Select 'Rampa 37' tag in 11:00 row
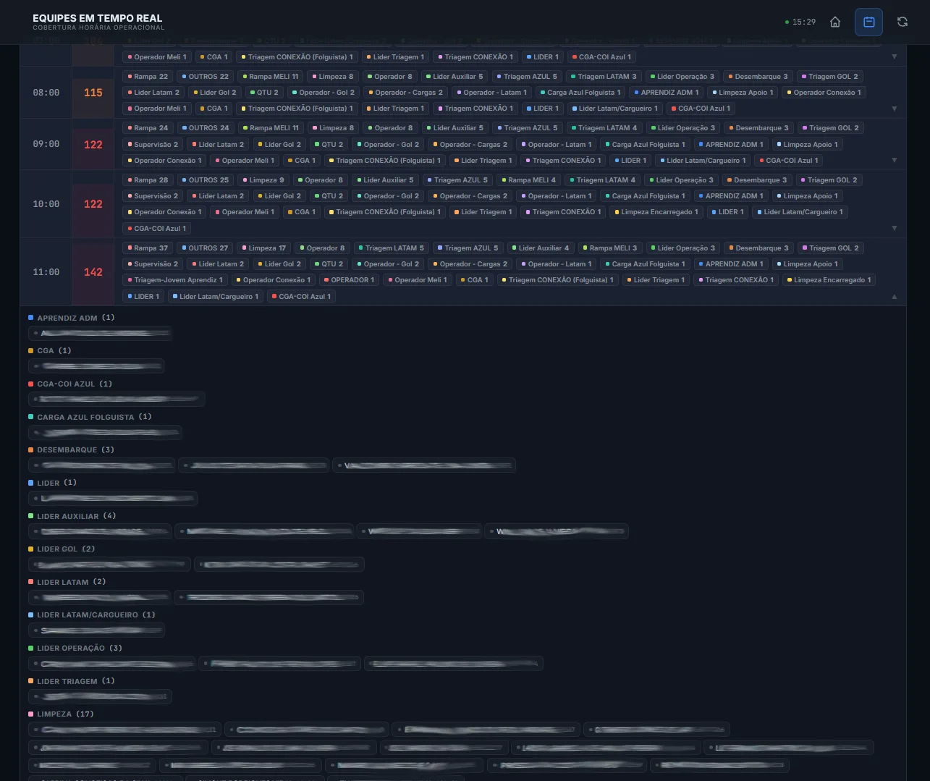Screen dimensions: 930x781 [x=148, y=248]
